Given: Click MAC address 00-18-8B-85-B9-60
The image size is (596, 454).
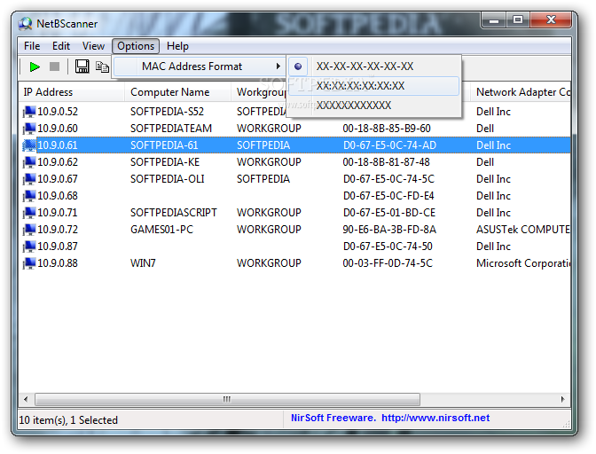Looking at the screenshot, I should coord(387,129).
